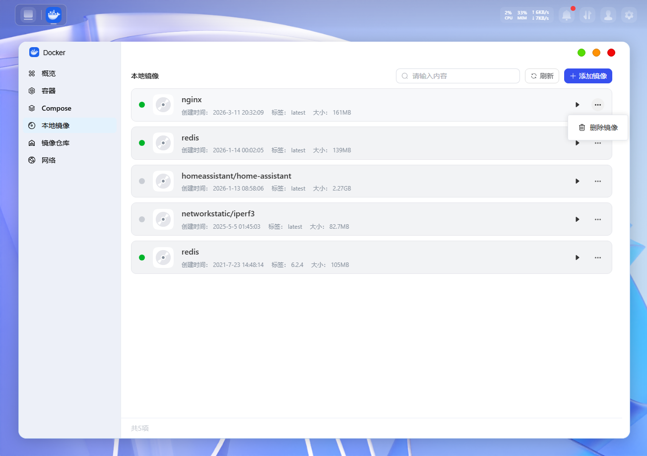Toggle the more options menu for nginx
Viewport: 647px width, 456px height.
598,105
